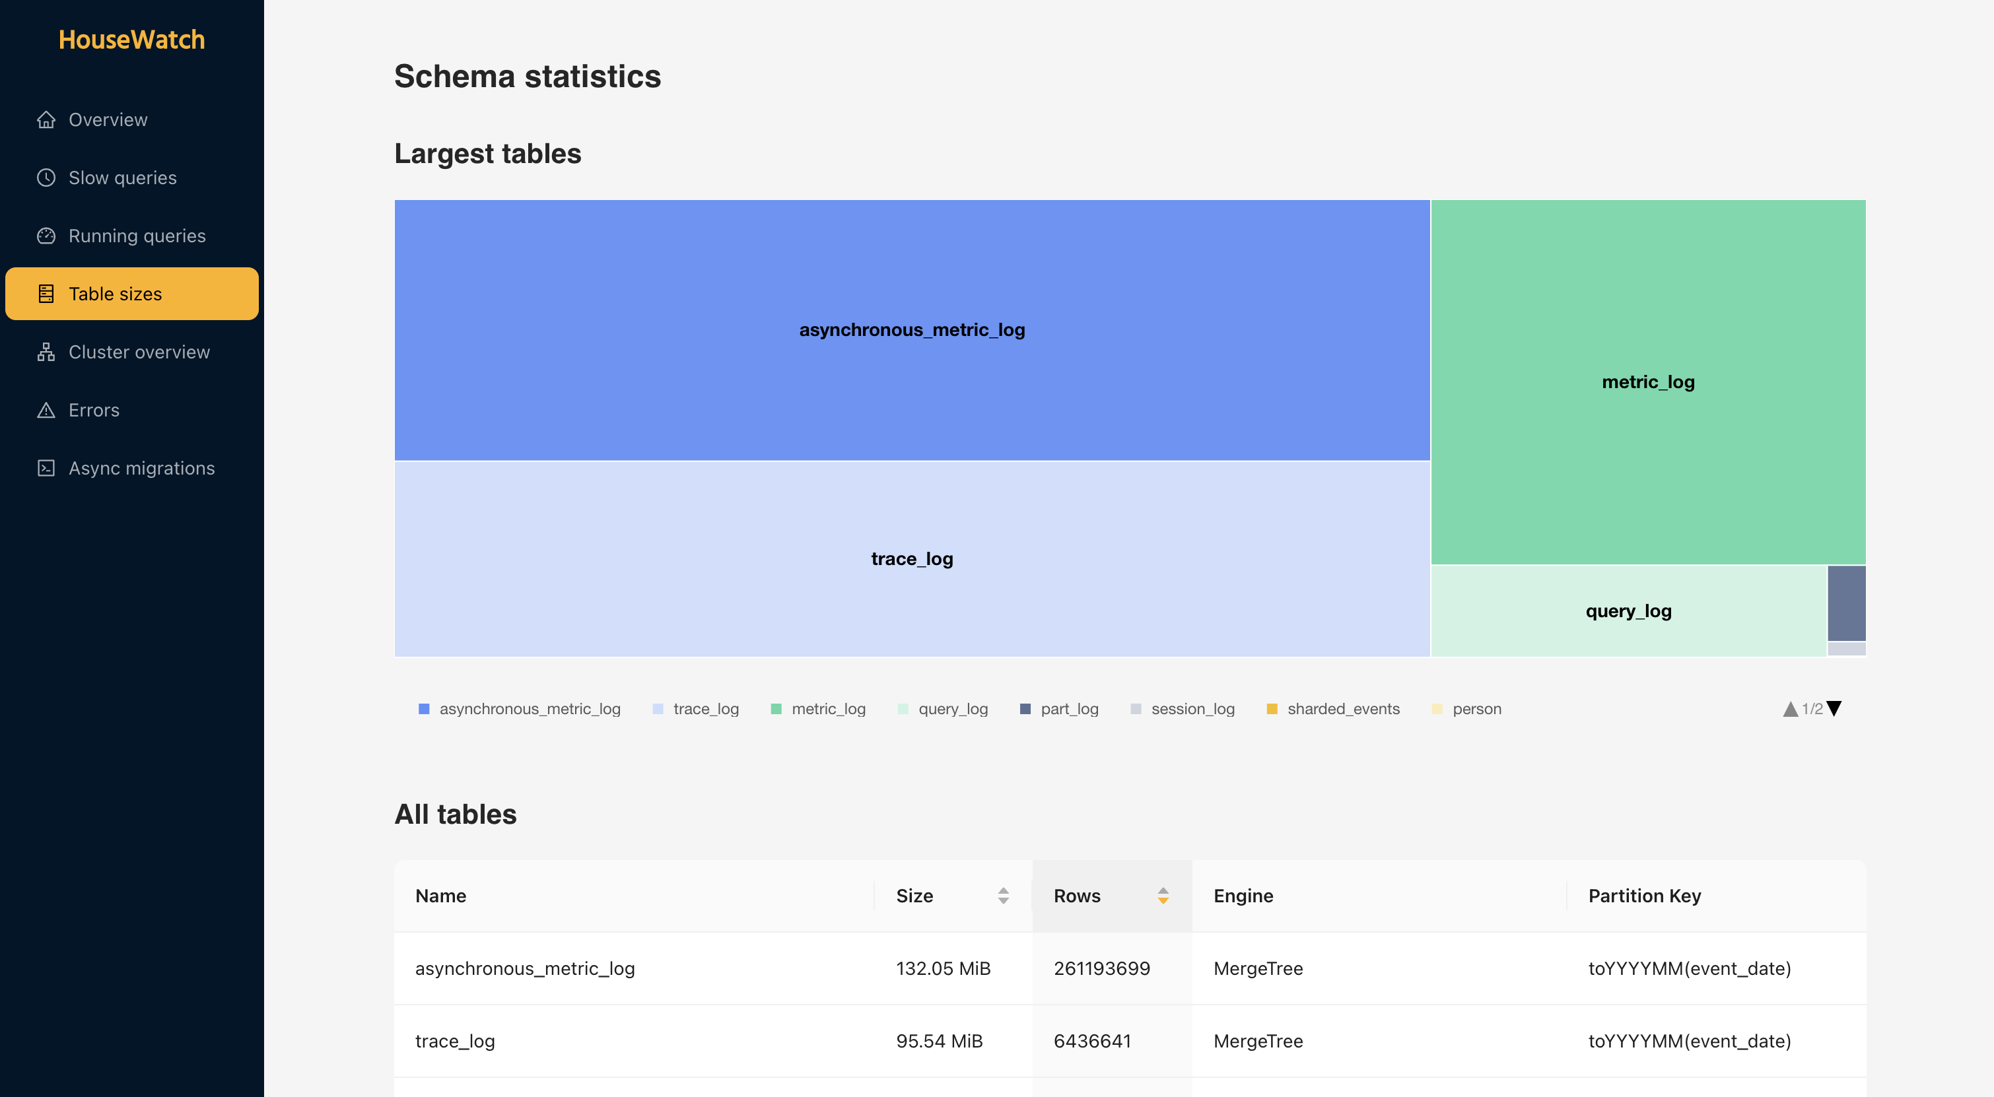Toggle asynchronous_metric_log in the chart legend

[x=529, y=709]
